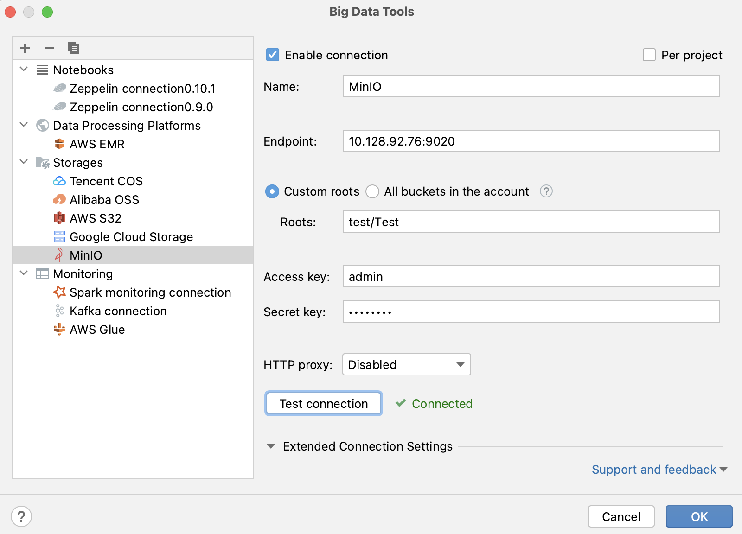Collapse the Storages tree group
The height and width of the screenshot is (534, 742).
click(x=24, y=162)
